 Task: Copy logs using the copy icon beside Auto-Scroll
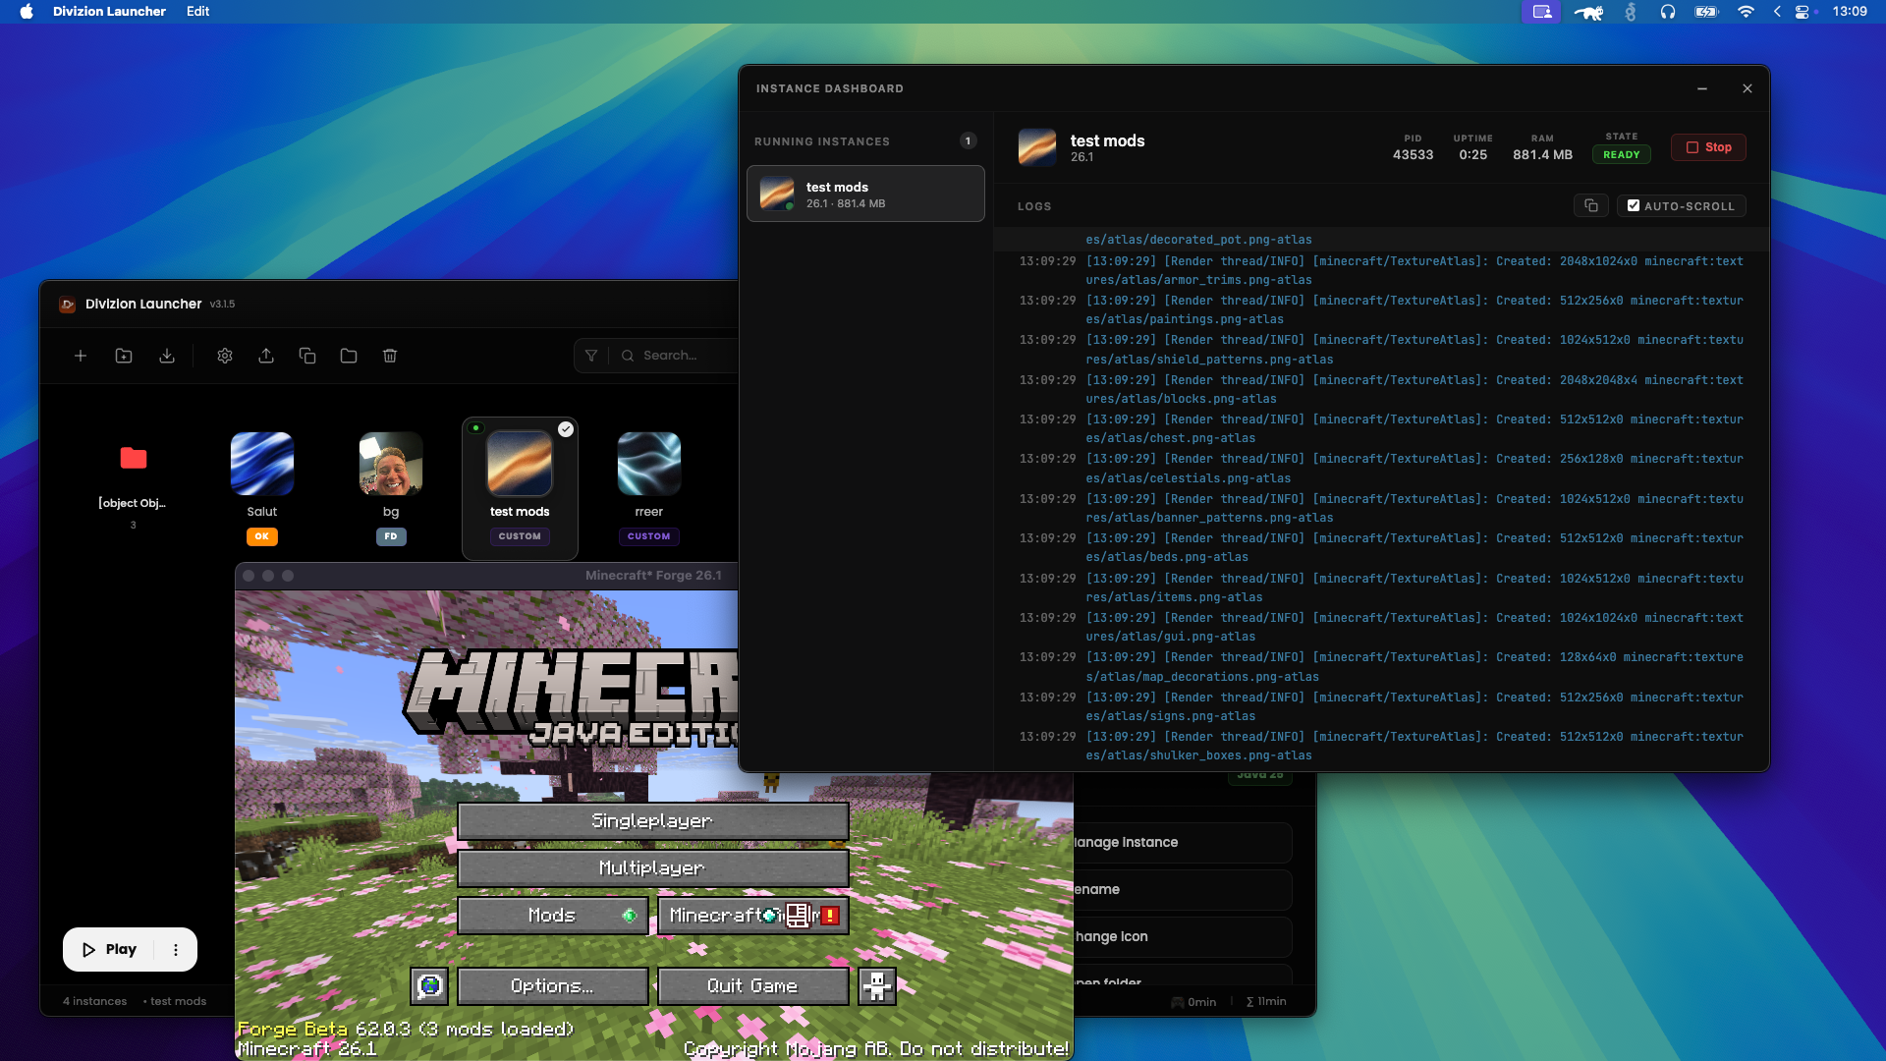(x=1591, y=205)
